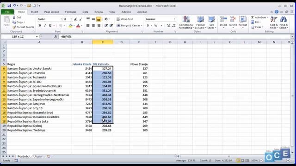Apply the red Font Color button
The image size is (296, 166).
point(78,25)
